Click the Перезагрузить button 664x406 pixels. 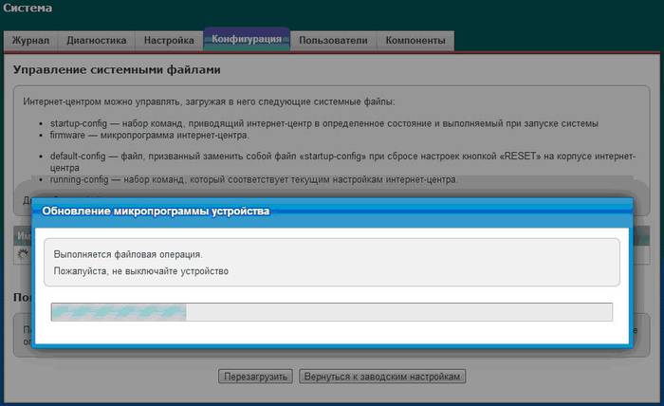pos(255,377)
